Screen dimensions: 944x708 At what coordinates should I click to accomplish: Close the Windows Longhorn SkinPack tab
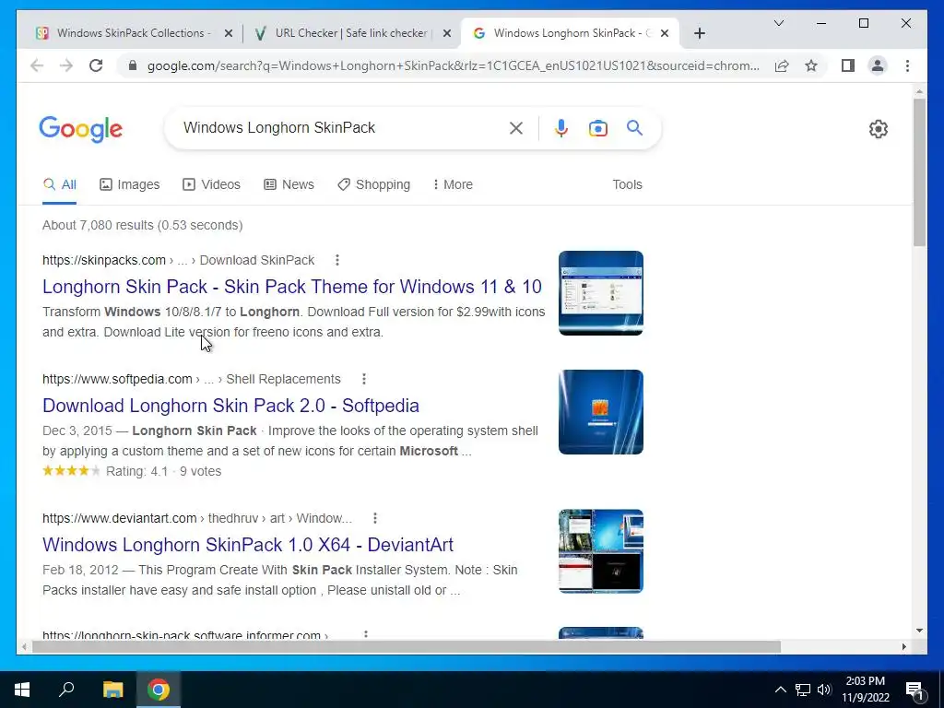coord(665,34)
